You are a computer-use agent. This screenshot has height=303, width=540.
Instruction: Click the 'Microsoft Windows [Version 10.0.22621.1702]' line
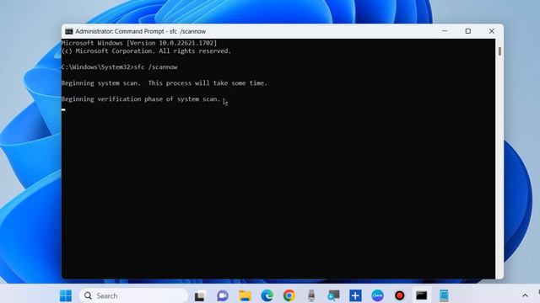pyautogui.click(x=139, y=43)
